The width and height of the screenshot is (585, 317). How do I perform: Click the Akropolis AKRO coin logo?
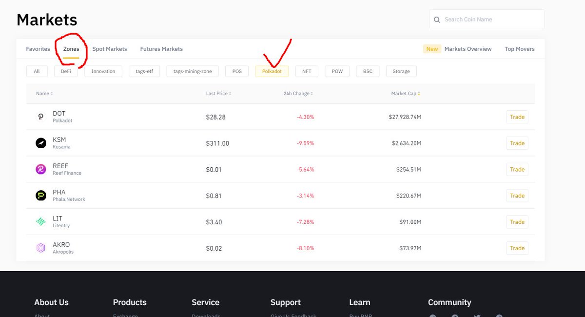[40, 248]
